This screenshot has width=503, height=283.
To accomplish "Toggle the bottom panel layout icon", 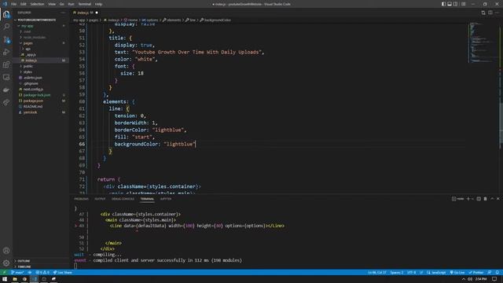I will tap(450, 4).
